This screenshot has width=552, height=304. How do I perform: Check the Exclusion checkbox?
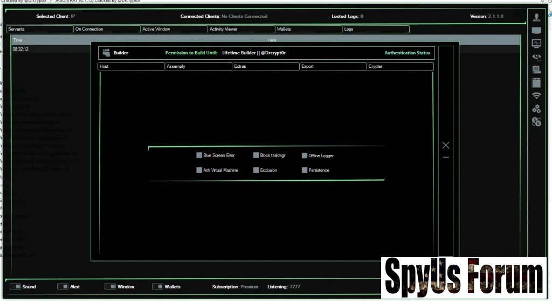click(256, 170)
